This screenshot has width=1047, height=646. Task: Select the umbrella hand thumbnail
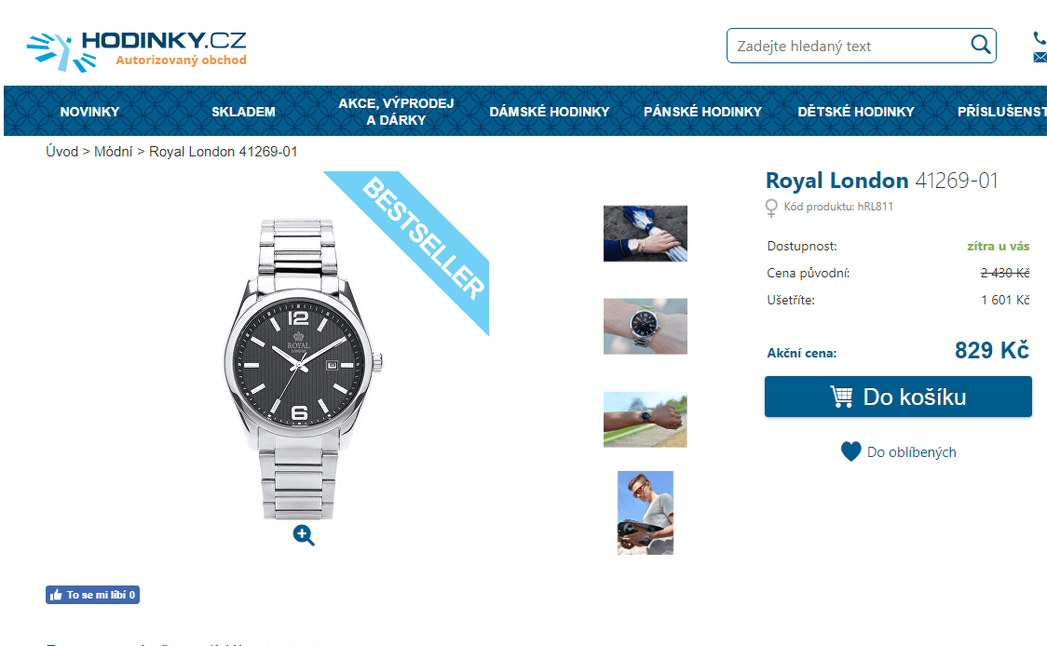pyautogui.click(x=645, y=233)
